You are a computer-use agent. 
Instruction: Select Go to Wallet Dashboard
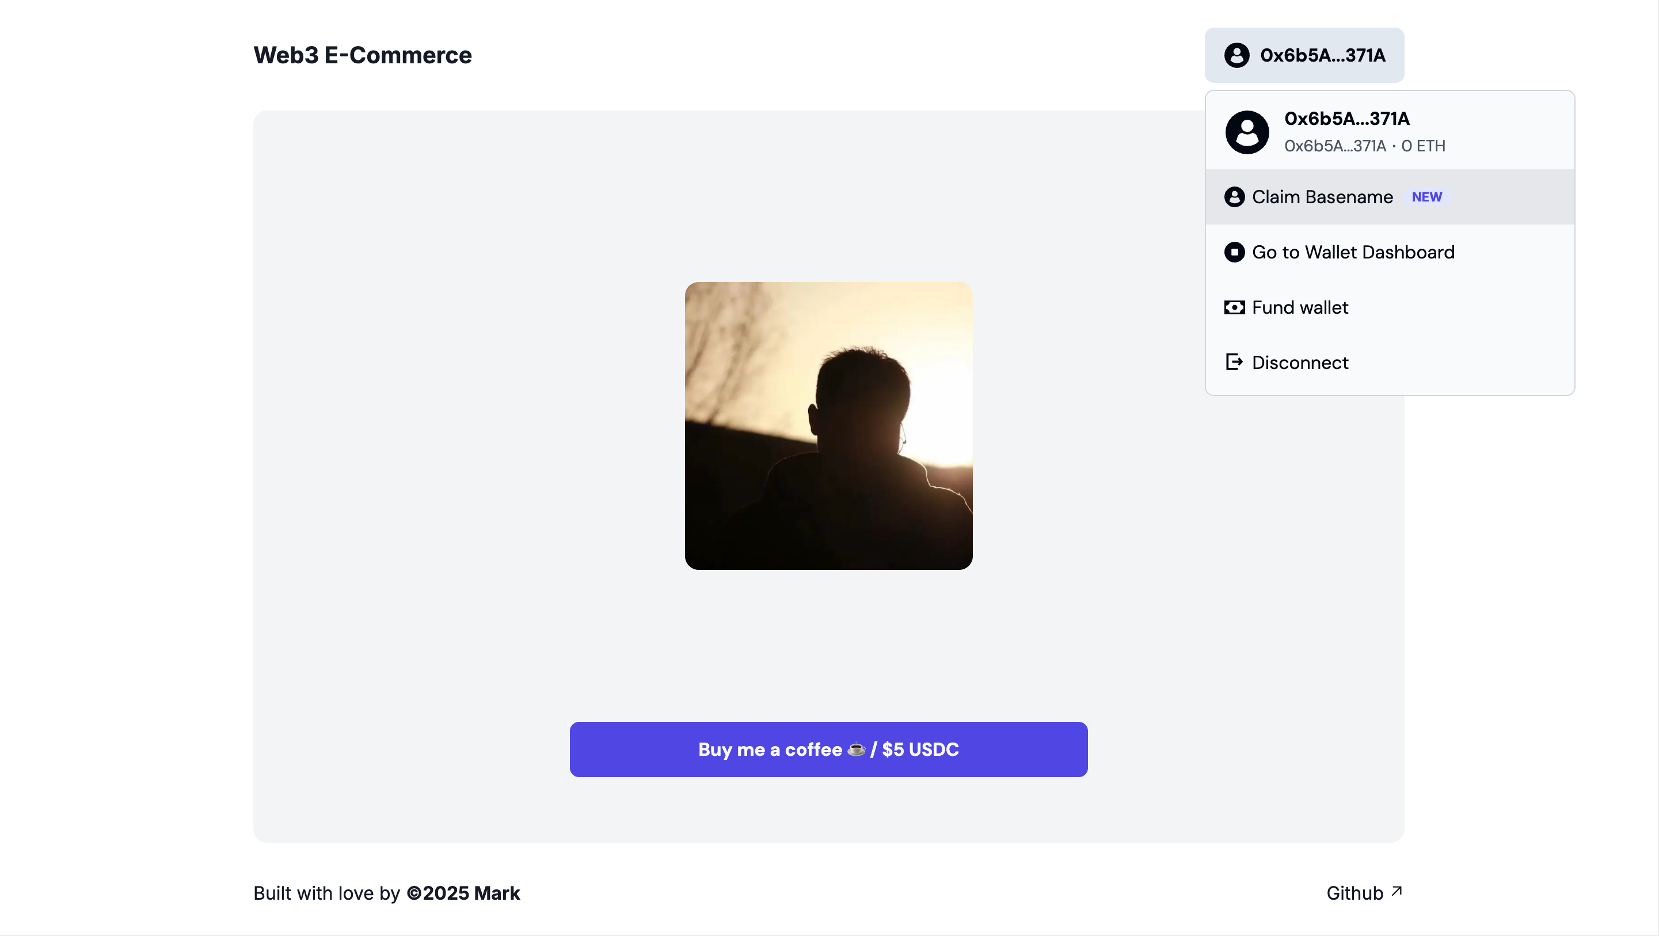coord(1353,252)
